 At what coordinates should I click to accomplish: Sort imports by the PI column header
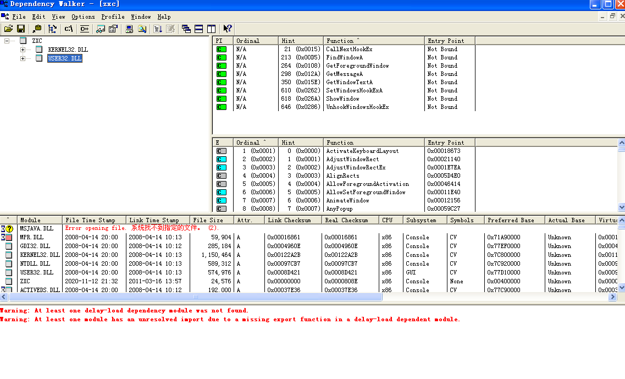(223, 41)
